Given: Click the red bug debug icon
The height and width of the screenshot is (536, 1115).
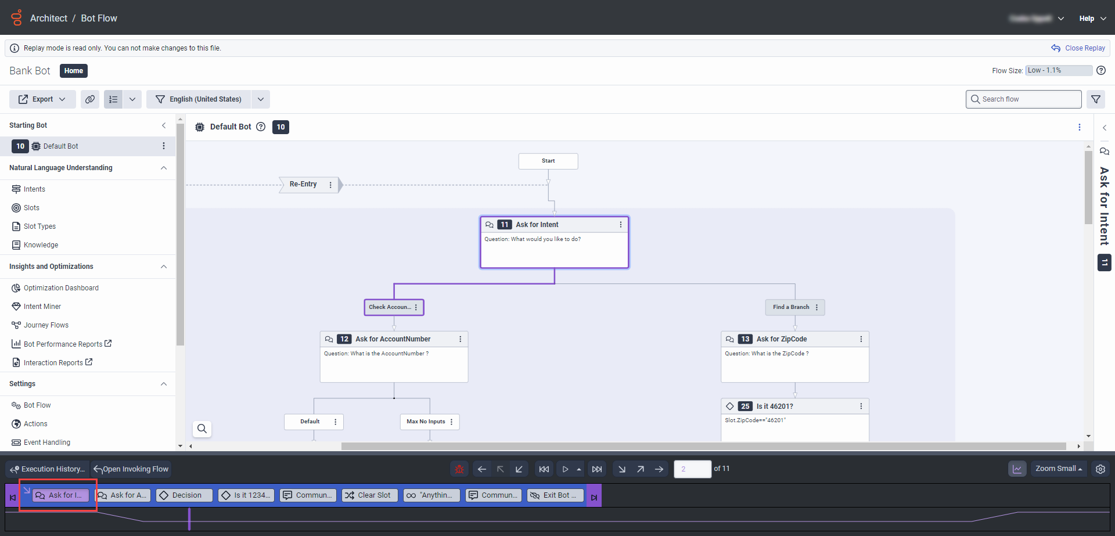Looking at the screenshot, I should click(x=459, y=469).
